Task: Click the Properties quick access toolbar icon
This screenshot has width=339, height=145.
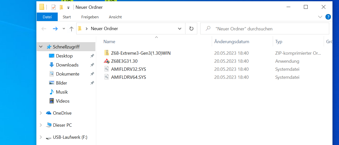Action: point(53,7)
